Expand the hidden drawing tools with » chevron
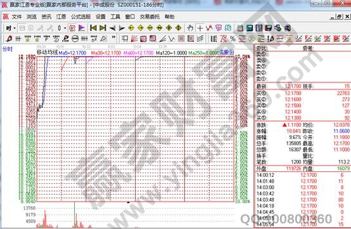This screenshot has height=229, width=351. tap(113, 37)
